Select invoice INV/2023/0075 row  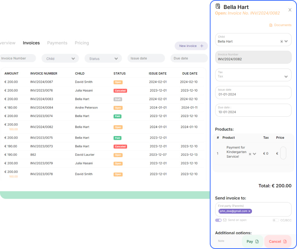(103, 138)
